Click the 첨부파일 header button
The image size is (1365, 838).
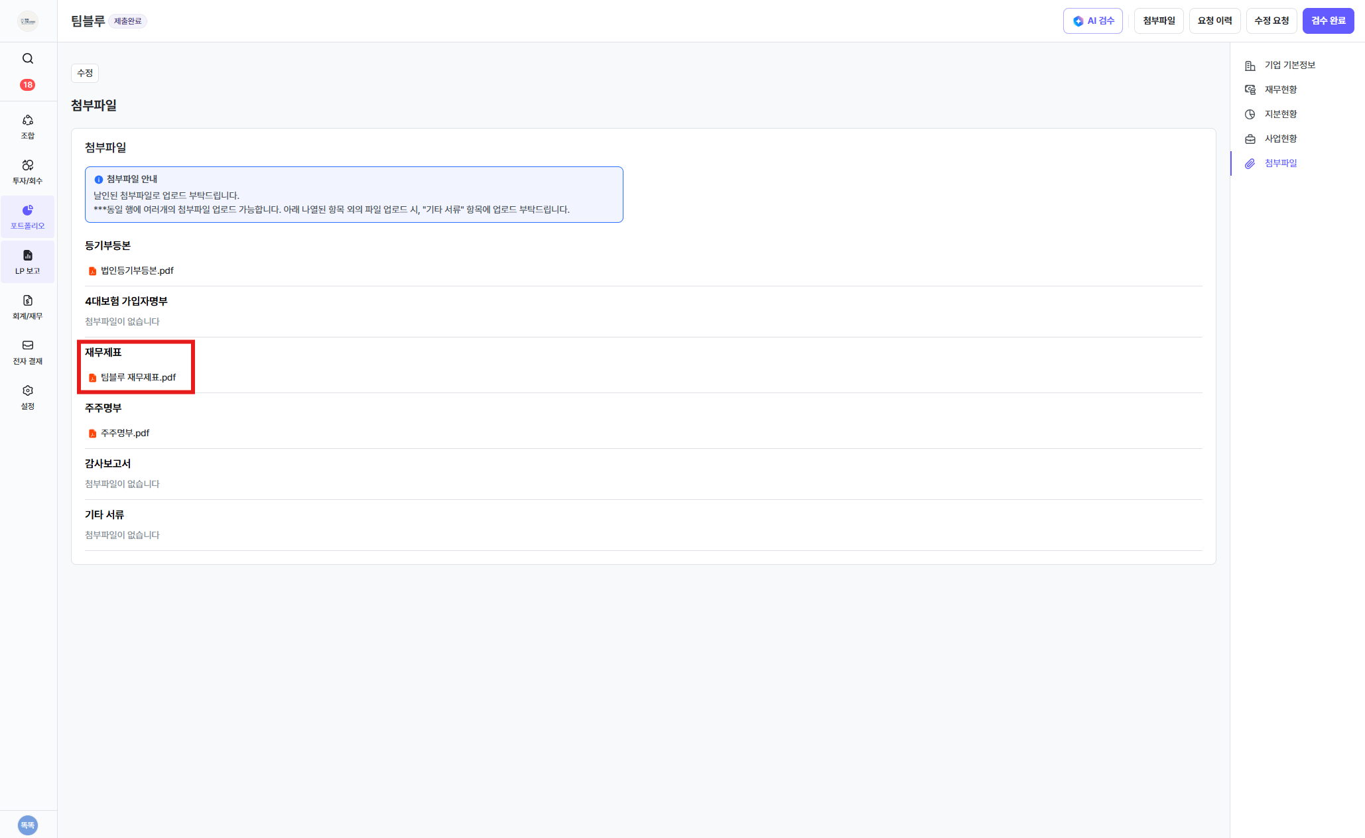1158,21
